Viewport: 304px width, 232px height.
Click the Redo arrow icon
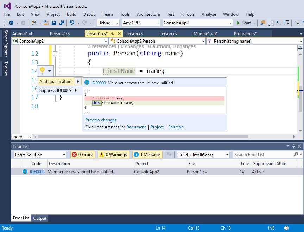pos(84,23)
